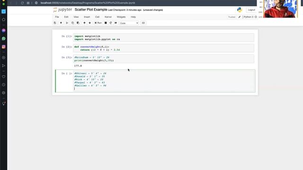Click the Python 3 kernel name

coord(248,17)
